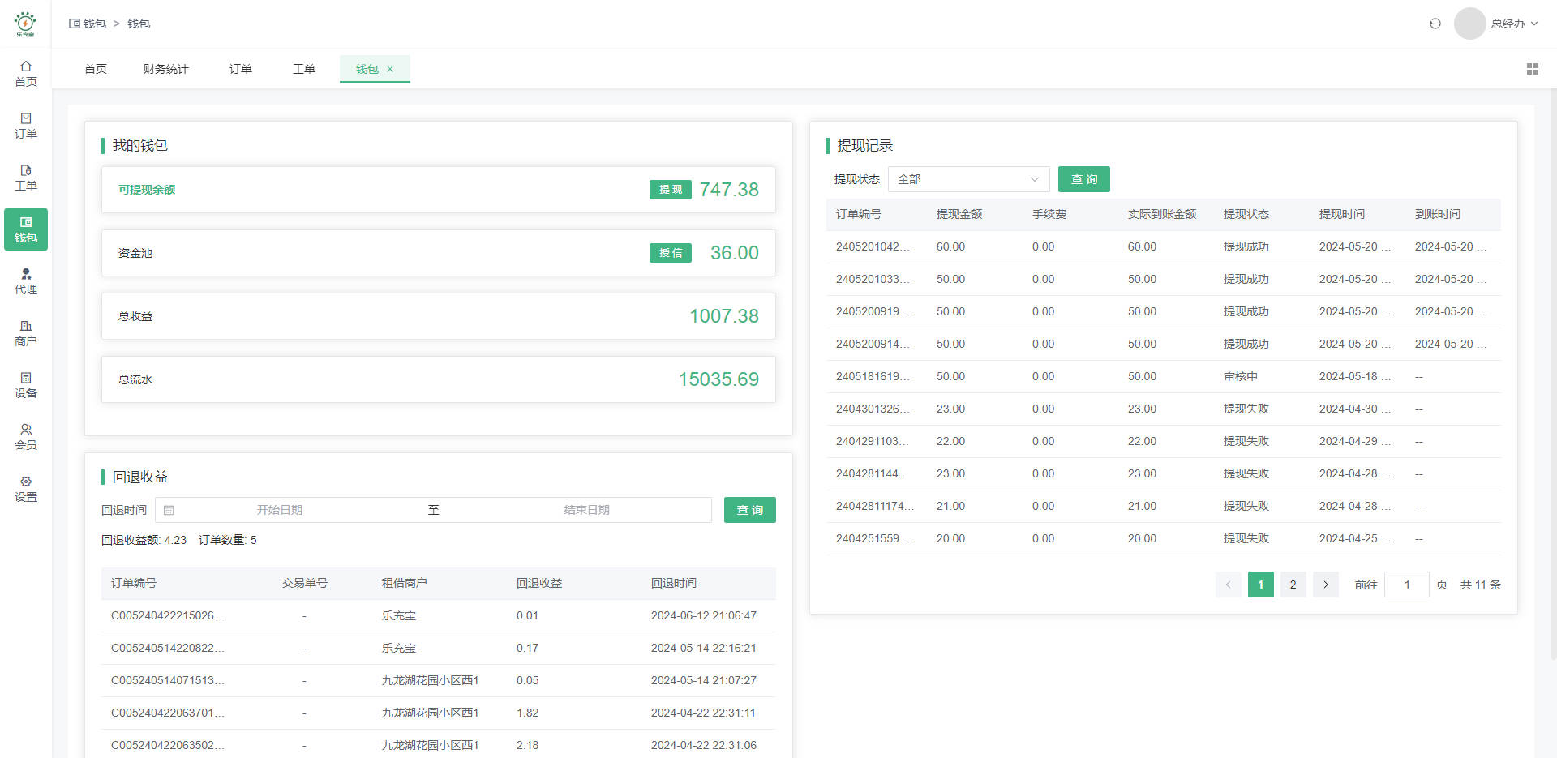Open 提现状态 dropdown showing 全部
The height and width of the screenshot is (758, 1557).
(968, 179)
